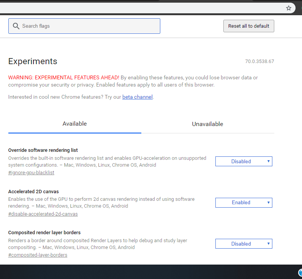Follow the #ignore-gpu-blacklist anchor link
Screen dimensions: 302x279
click(31, 173)
